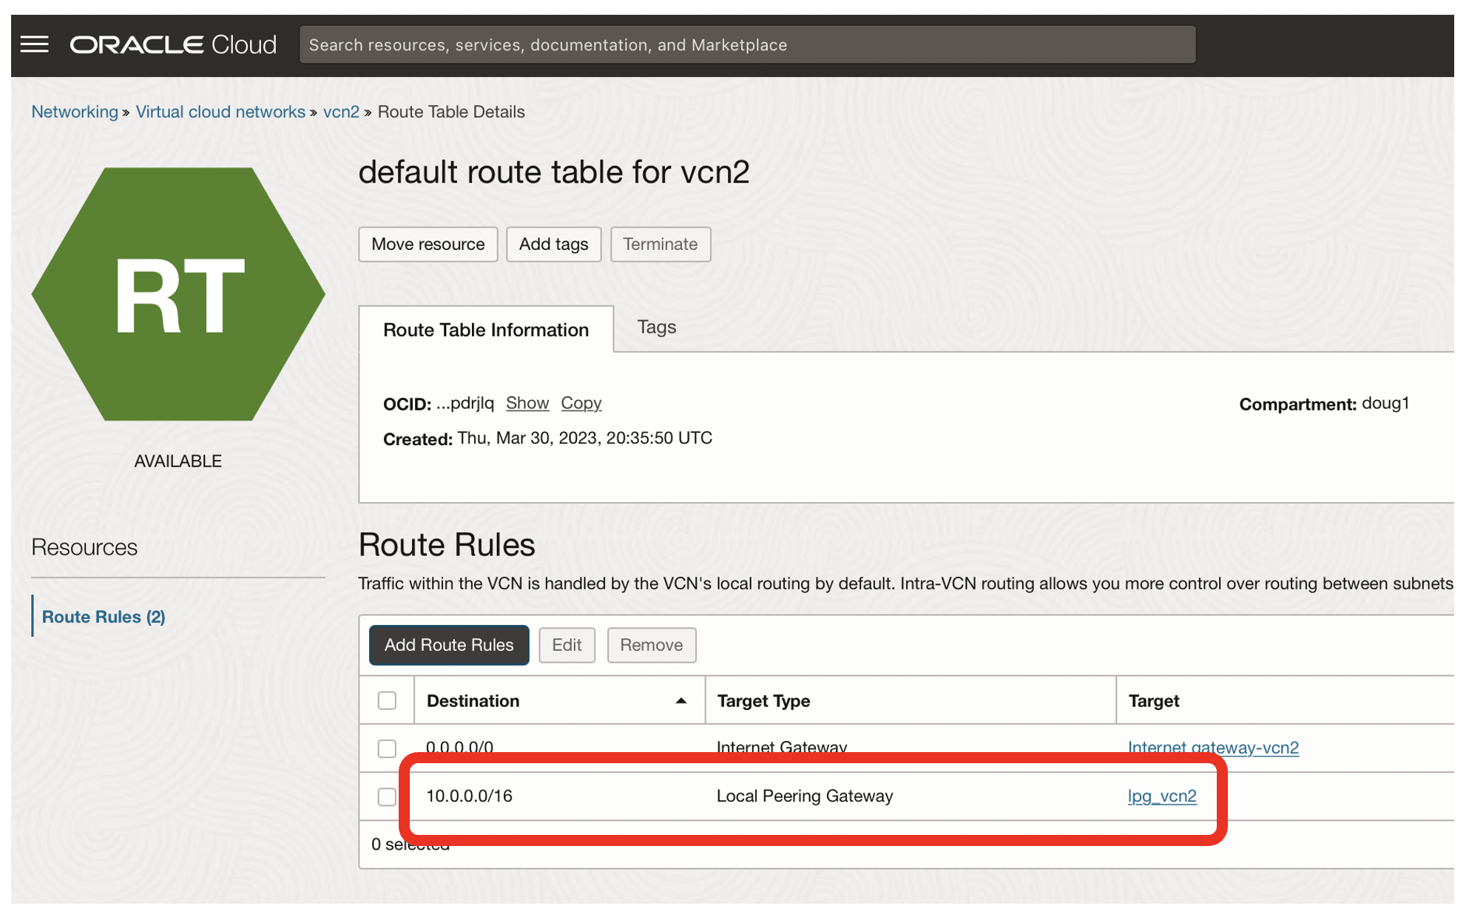Screen dimensions: 1469x917
Task: Select all route rules via header checkbox
Action: 386,700
